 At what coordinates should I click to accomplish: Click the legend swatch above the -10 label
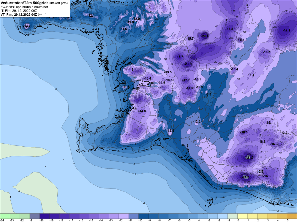point(143,216)
